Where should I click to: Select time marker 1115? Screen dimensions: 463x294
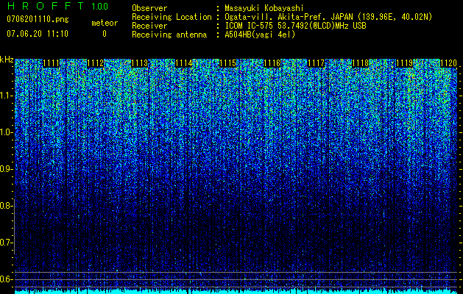click(228, 63)
